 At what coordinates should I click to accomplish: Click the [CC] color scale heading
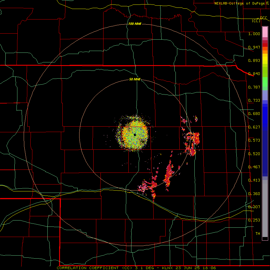(256, 21)
